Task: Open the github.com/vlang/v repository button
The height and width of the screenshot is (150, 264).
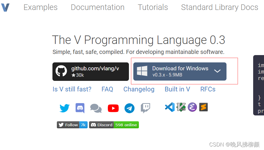Action: [x=91, y=71]
